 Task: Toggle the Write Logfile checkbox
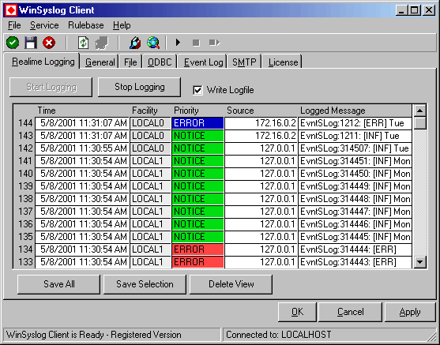tap(197, 90)
